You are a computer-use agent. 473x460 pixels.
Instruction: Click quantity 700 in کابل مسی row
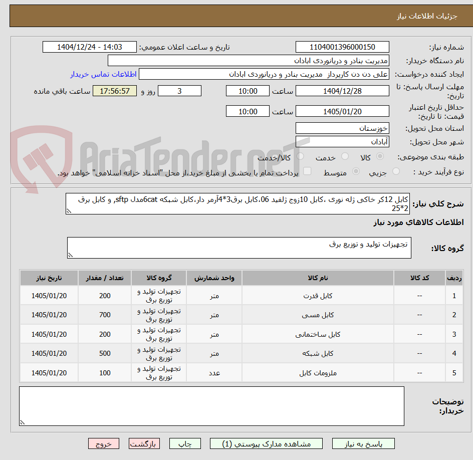coord(105,315)
